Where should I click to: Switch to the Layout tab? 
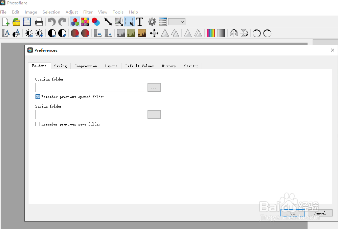111,66
